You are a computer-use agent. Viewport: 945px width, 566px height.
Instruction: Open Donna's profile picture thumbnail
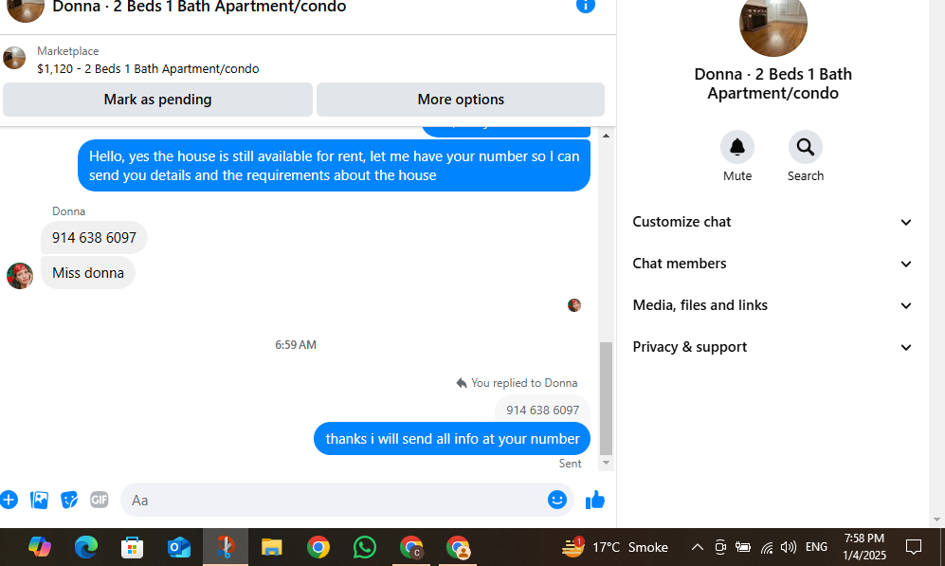coord(20,276)
